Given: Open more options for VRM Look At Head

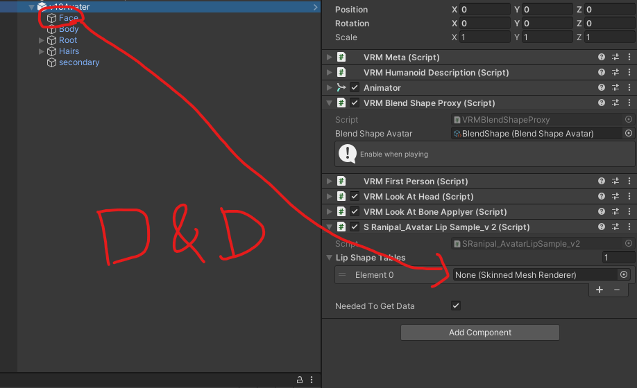Looking at the screenshot, I should tap(629, 196).
